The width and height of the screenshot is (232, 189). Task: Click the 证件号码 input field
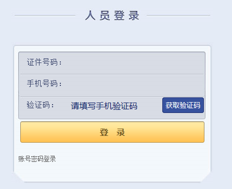coord(134,62)
